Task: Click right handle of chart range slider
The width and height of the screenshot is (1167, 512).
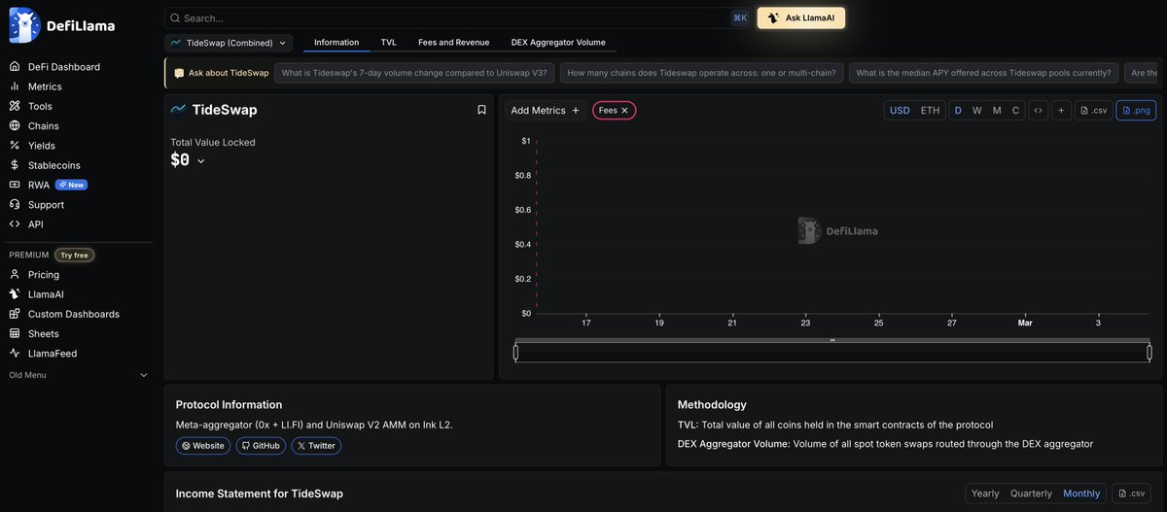Action: click(x=1149, y=352)
